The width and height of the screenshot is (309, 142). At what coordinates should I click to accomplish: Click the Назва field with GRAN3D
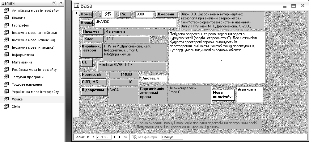(136, 23)
